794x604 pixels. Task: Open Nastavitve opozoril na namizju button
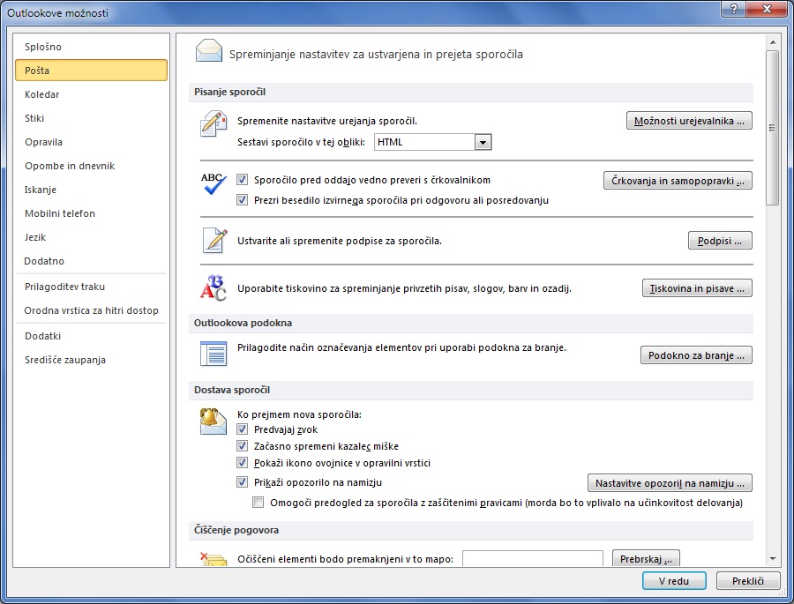coord(670,483)
